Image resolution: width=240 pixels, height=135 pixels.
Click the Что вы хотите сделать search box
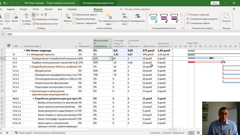pos(137,9)
